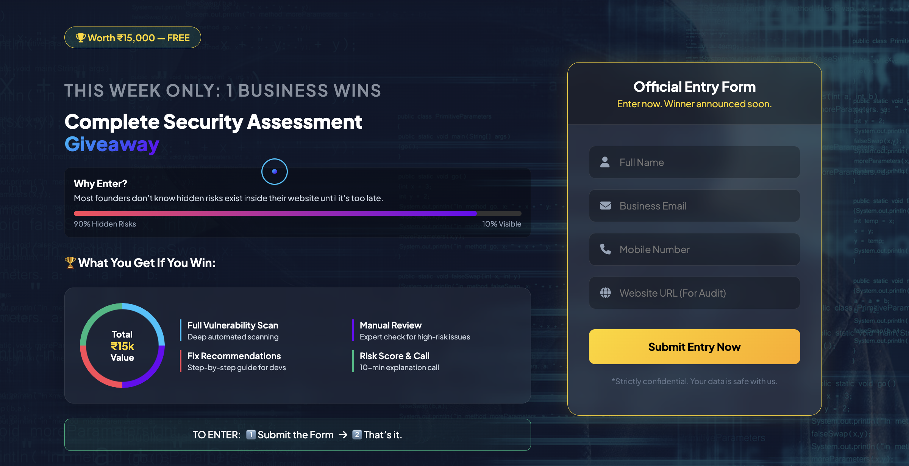Click the envelope icon in Business Email field
The height and width of the screenshot is (466, 909).
pyautogui.click(x=605, y=206)
